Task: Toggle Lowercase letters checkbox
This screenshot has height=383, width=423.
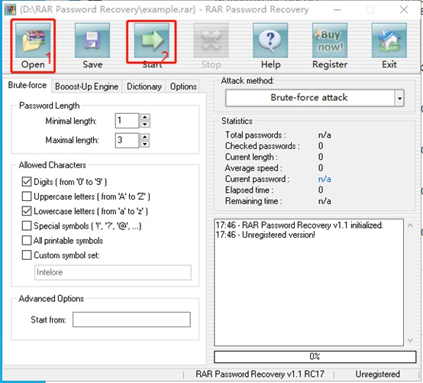Action: tap(27, 211)
